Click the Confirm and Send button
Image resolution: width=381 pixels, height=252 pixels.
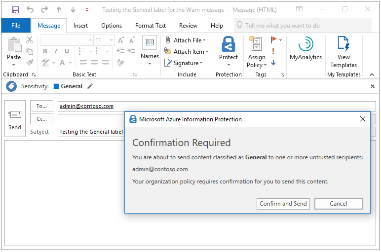pos(283,204)
